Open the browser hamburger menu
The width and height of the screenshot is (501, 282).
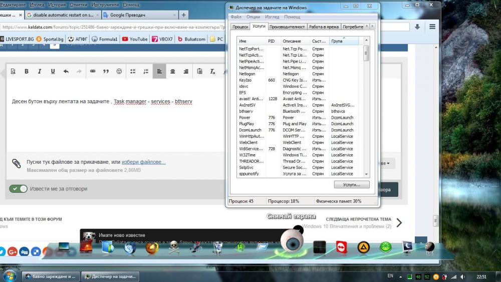(x=432, y=27)
